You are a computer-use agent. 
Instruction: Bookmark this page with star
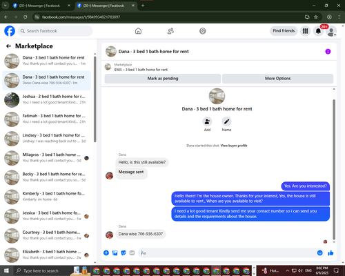(x=316, y=17)
